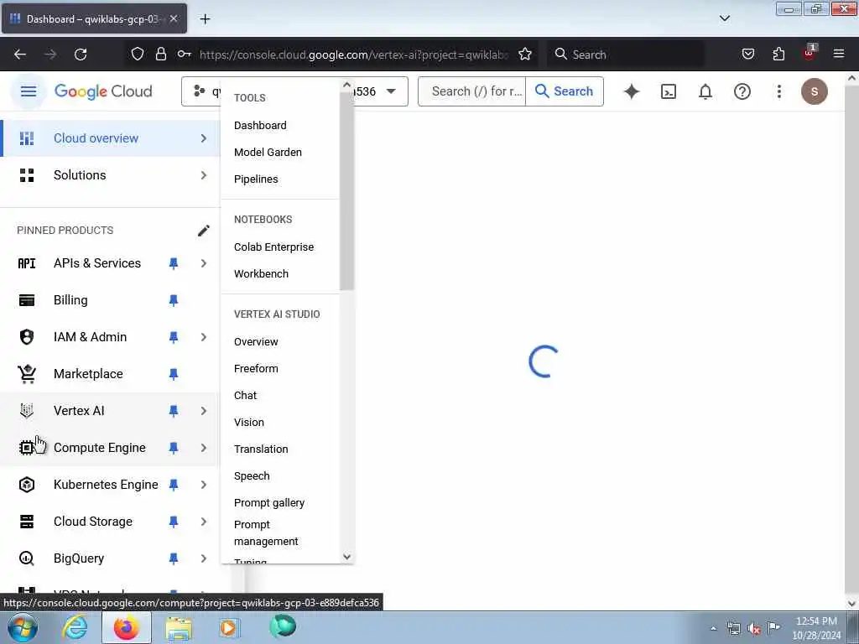Screen dimensions: 859x644
Task: Open a new Firefox tab
Action: [205, 19]
